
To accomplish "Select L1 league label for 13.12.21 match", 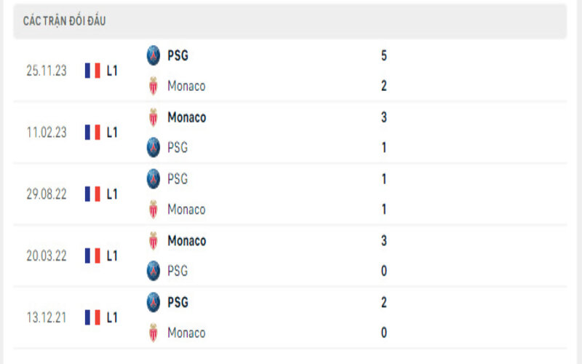I will point(112,317).
